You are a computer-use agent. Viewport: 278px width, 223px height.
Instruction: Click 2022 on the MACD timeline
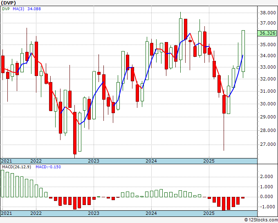36,213
